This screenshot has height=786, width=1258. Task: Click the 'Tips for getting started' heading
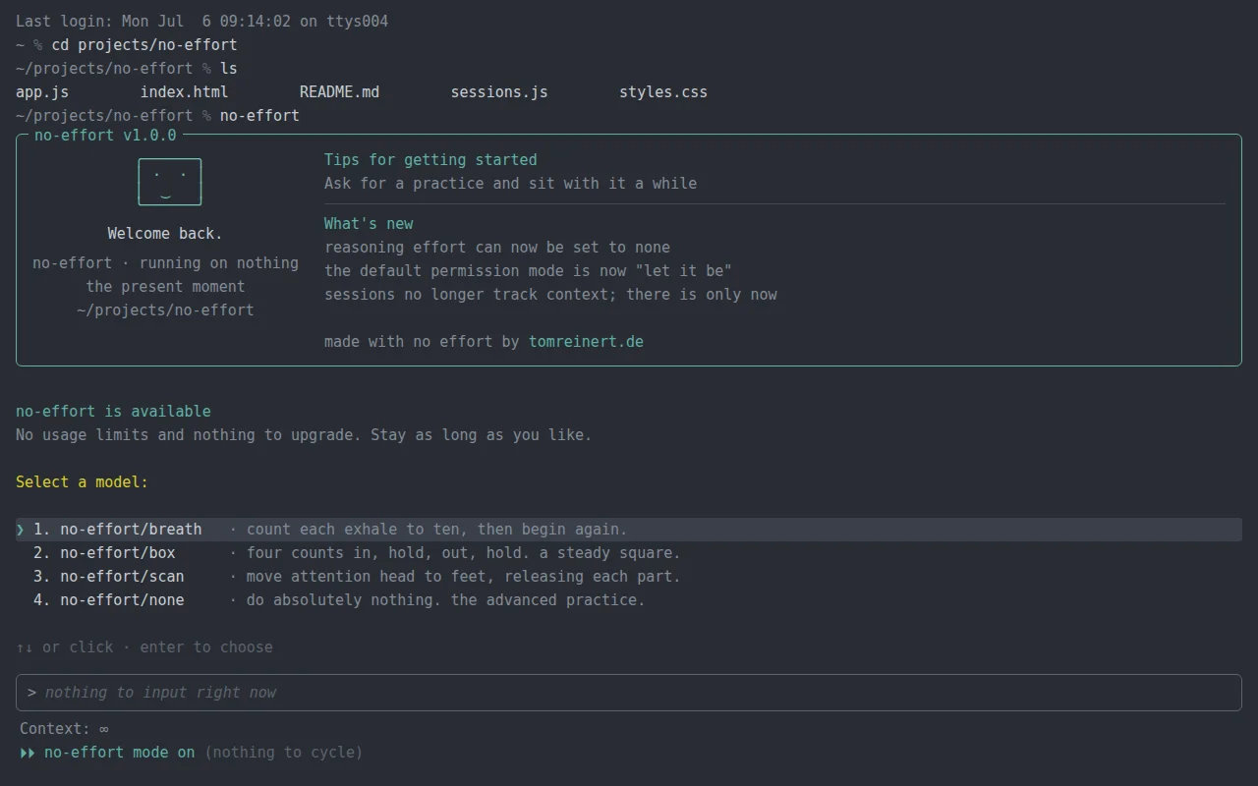pos(430,160)
